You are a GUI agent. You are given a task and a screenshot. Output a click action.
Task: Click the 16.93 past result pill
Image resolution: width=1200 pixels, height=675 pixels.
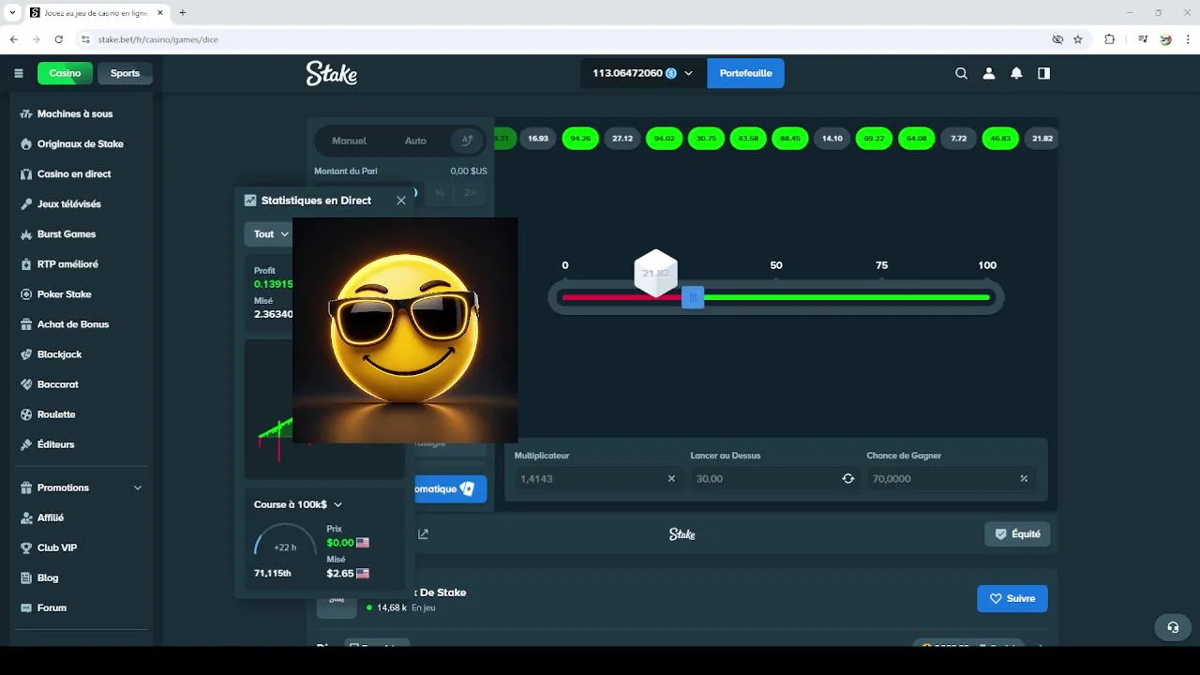tap(538, 139)
